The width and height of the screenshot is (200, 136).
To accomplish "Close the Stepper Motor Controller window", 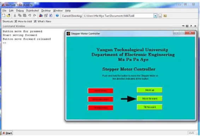I will click(x=190, y=33).
